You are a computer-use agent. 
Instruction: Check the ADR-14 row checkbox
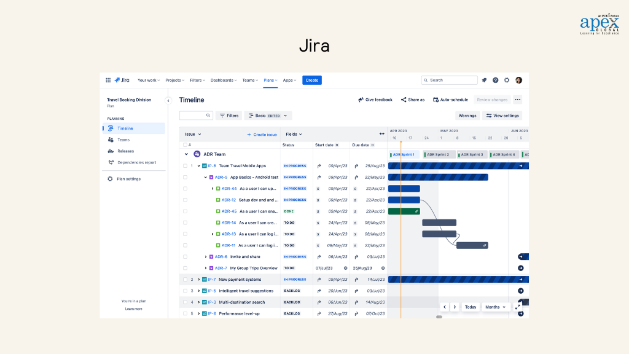[185, 222]
